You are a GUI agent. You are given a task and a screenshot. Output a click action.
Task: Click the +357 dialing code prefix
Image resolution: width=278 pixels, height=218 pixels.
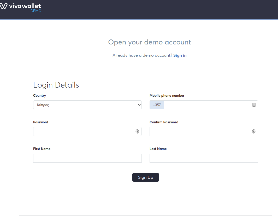(157, 105)
